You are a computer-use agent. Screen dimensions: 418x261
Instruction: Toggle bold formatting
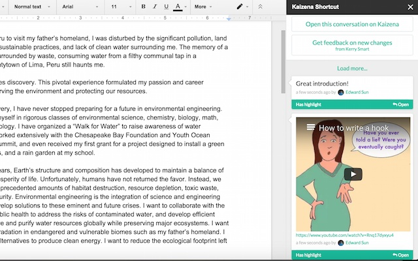point(144,7)
